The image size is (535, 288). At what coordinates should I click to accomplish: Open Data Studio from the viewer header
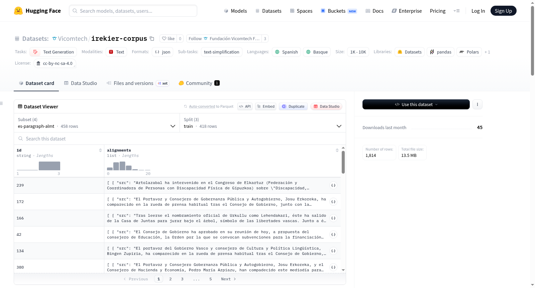(326, 106)
